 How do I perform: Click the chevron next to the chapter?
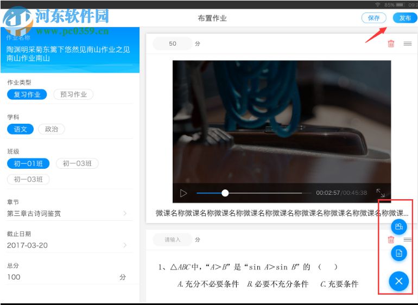click(x=125, y=213)
